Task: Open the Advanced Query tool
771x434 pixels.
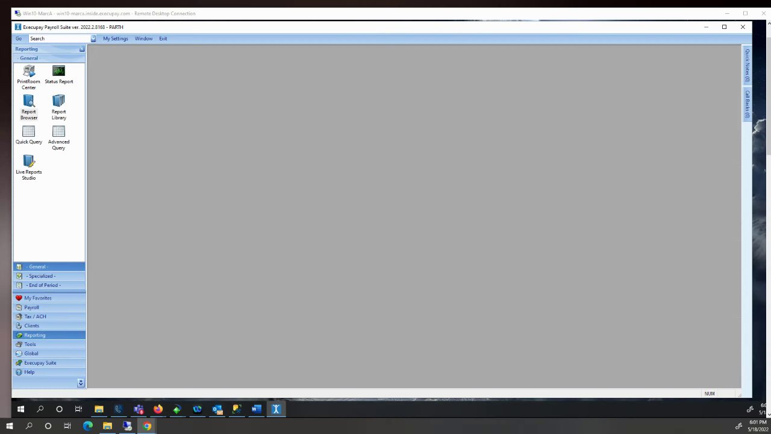Action: coord(58,138)
